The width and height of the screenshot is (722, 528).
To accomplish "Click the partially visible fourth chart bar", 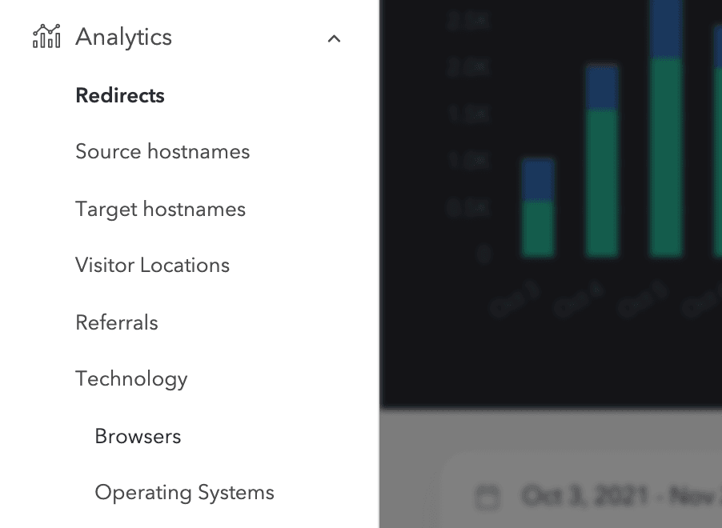I will (717, 144).
